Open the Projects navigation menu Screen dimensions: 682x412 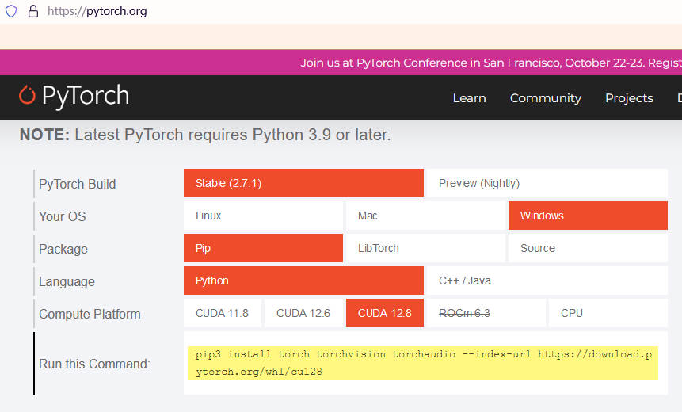[x=629, y=98]
